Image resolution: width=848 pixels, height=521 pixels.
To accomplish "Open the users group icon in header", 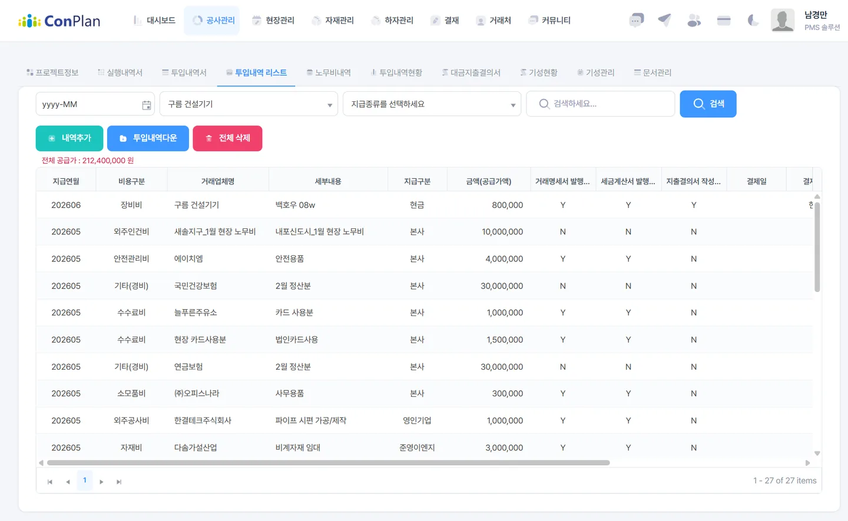I will [694, 20].
